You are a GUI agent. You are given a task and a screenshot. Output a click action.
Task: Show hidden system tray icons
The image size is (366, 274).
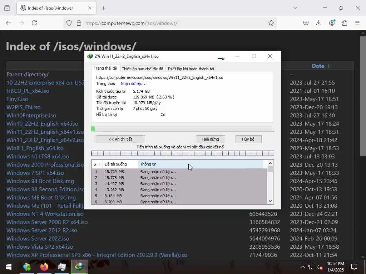tap(302, 267)
